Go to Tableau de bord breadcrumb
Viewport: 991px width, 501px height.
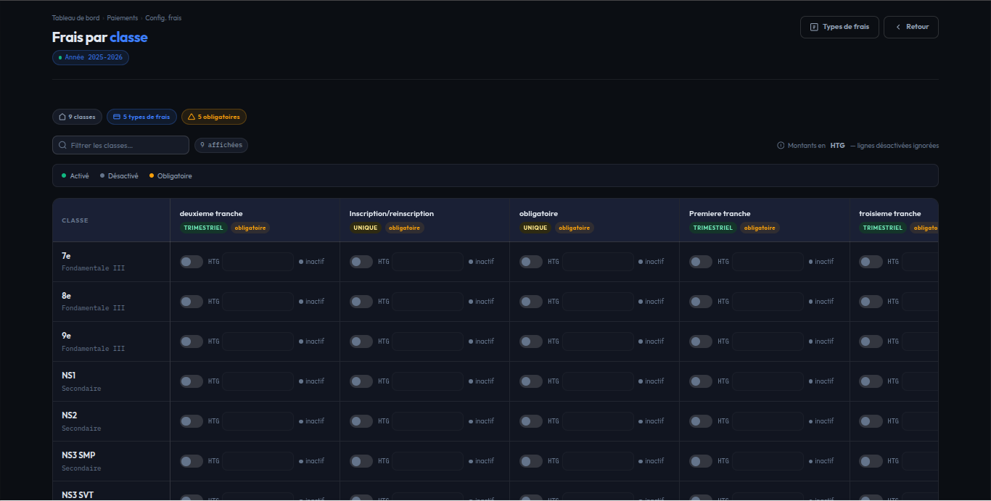pos(75,18)
